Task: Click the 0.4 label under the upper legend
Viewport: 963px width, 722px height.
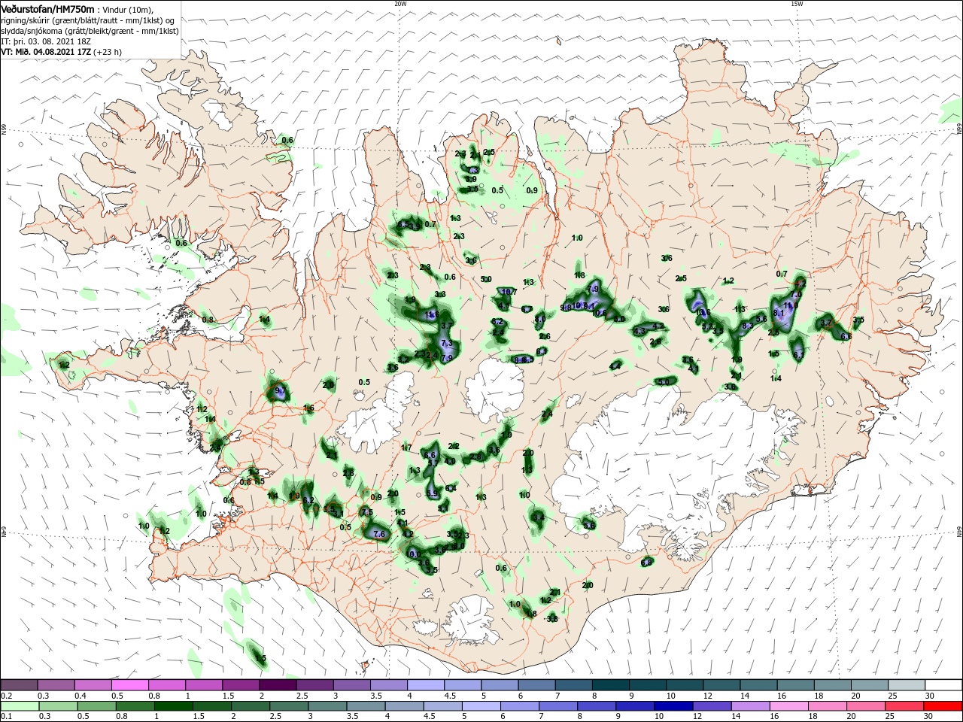Action: pos(81,696)
